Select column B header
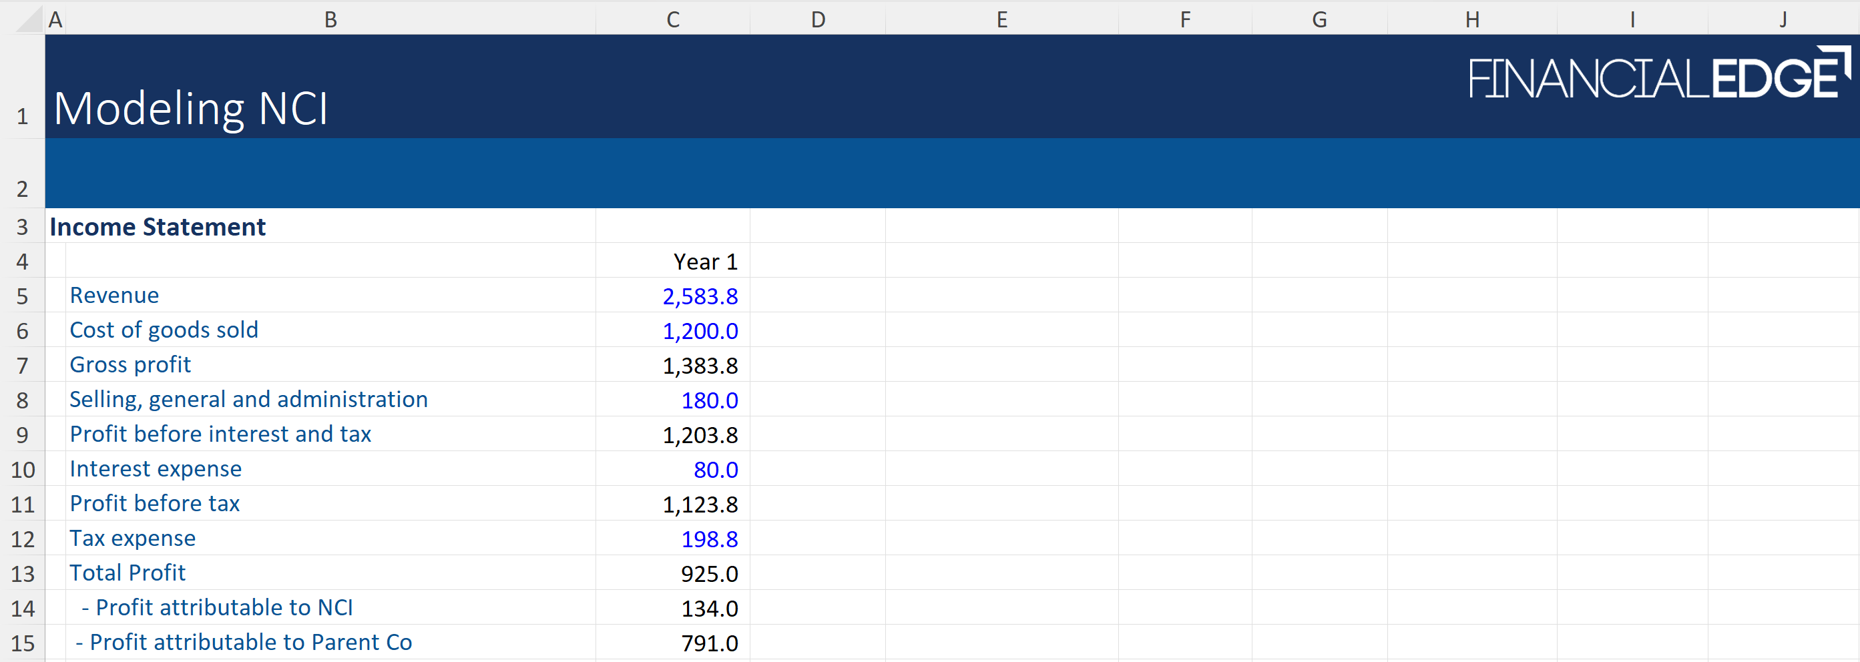This screenshot has height=662, width=1860. (330, 19)
